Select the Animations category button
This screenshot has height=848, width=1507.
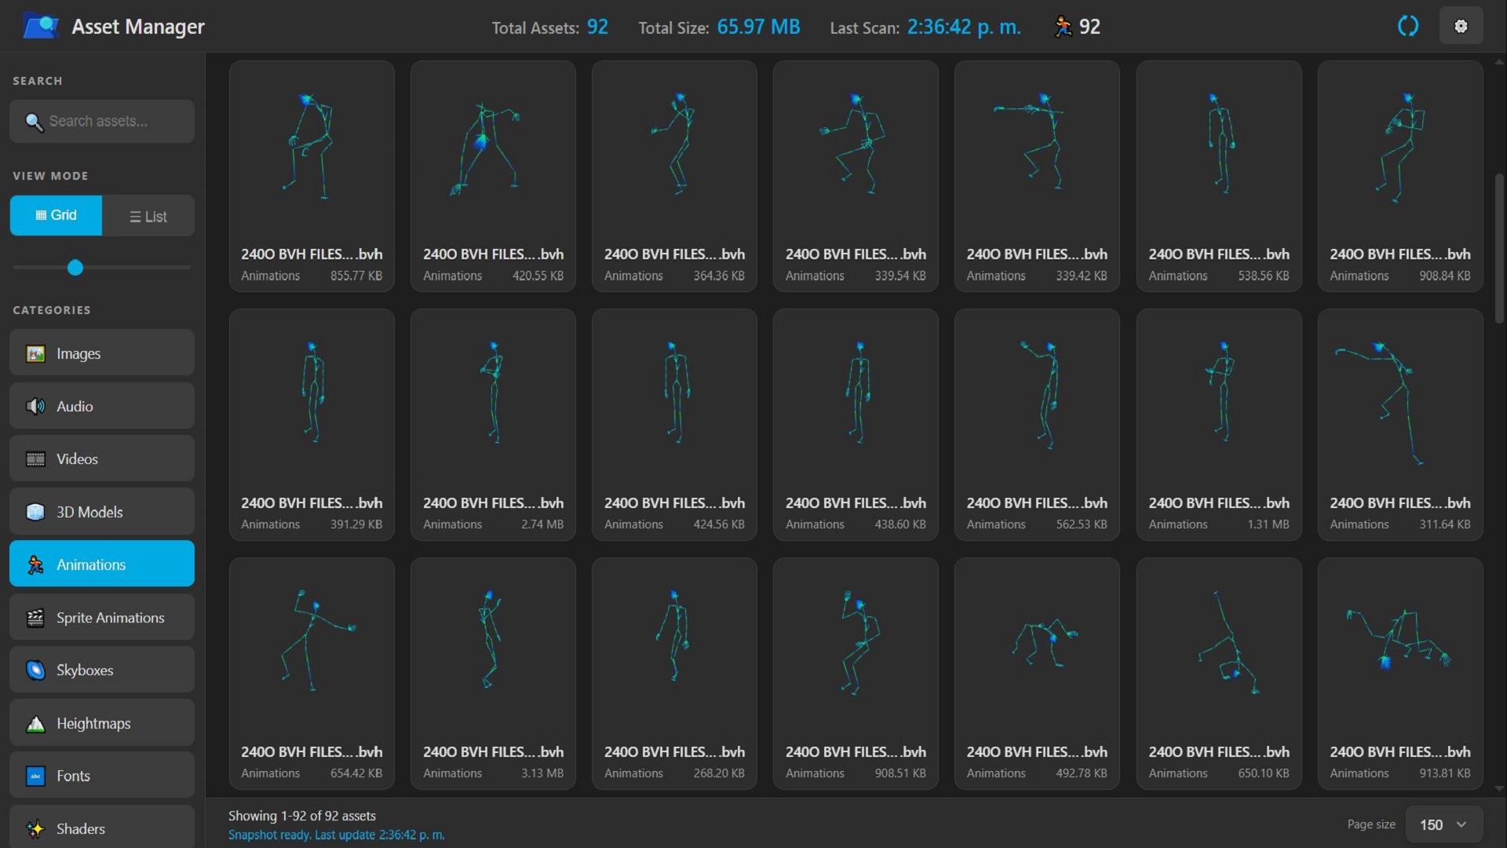pos(102,565)
